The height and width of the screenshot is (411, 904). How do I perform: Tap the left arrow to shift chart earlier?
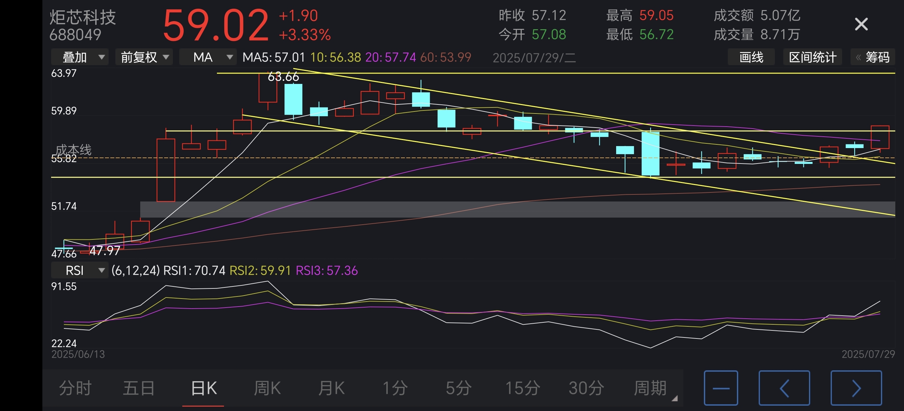tap(784, 388)
